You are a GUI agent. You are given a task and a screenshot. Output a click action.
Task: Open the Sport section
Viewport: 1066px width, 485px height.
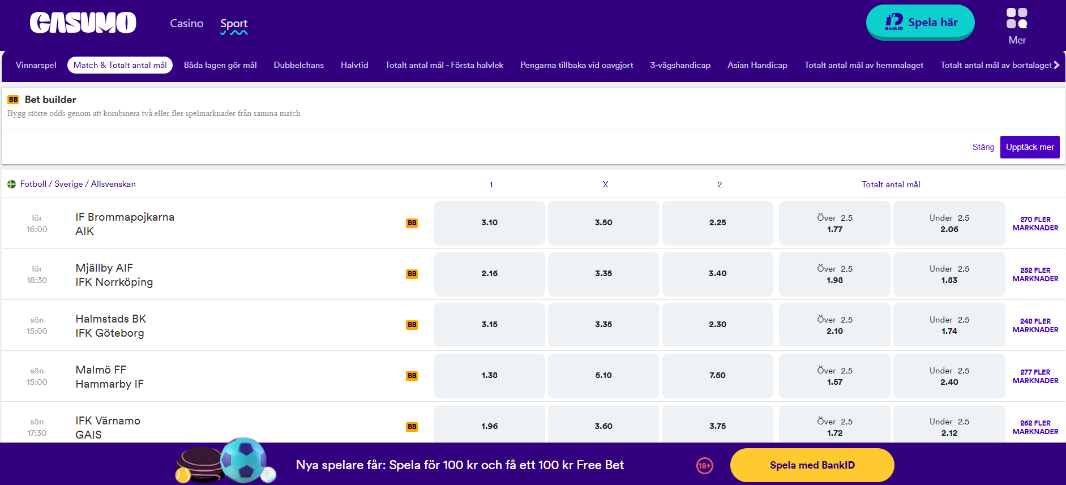234,24
